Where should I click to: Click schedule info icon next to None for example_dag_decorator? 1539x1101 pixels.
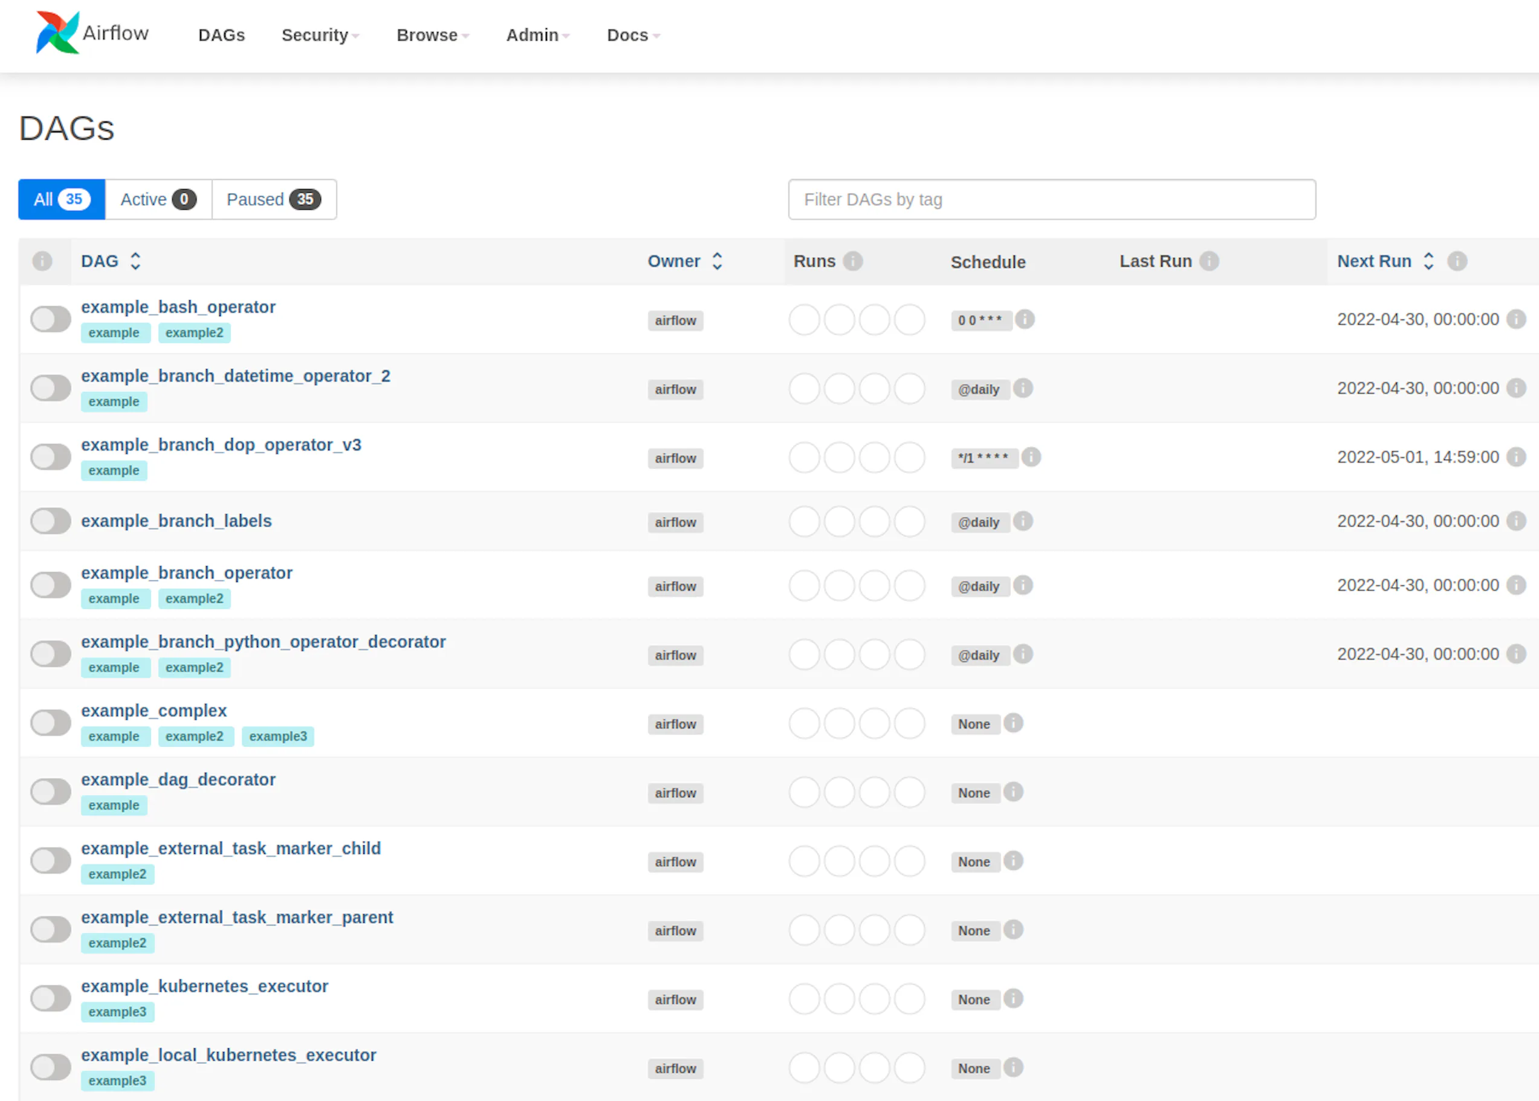[x=1013, y=792]
